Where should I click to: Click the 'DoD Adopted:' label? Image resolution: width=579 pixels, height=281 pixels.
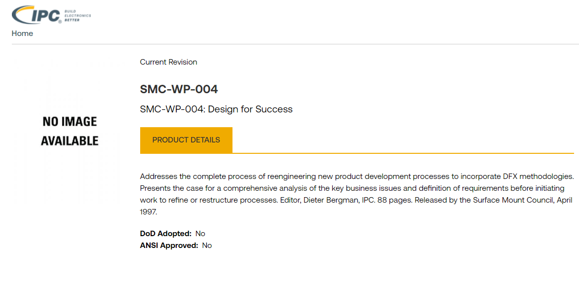(x=166, y=234)
